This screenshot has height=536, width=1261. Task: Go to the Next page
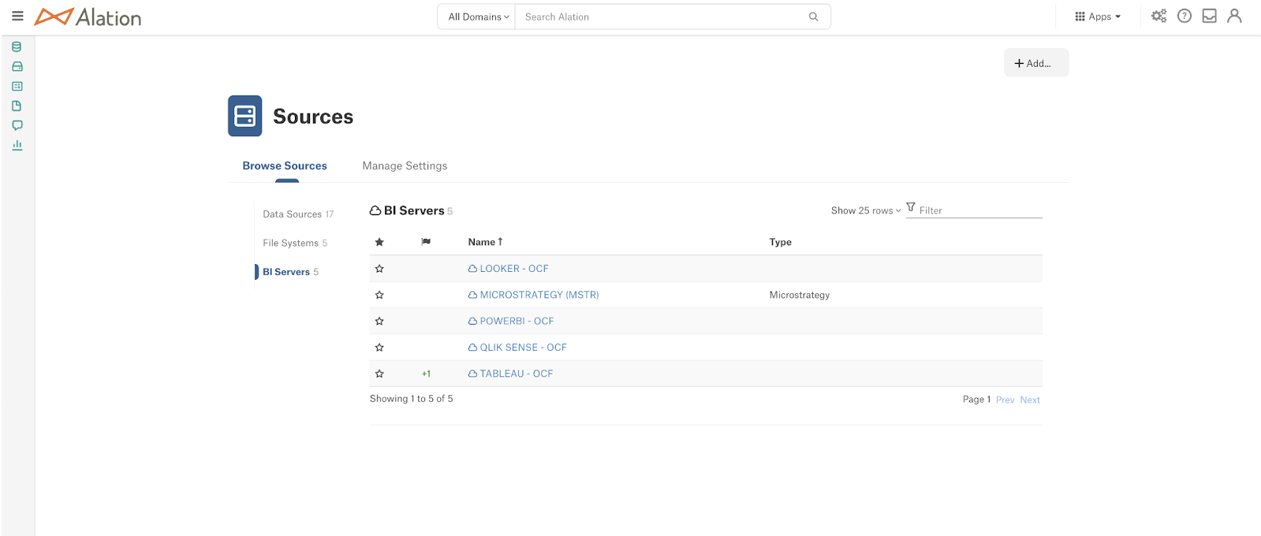[x=1030, y=400]
